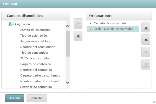This screenshot has height=104, width=156.
Task: Click the Aceptar button
Action: [15, 98]
